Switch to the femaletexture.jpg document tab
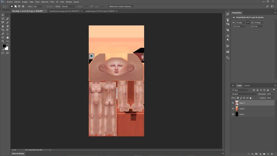The height and width of the screenshot is (156, 277). coord(65,11)
